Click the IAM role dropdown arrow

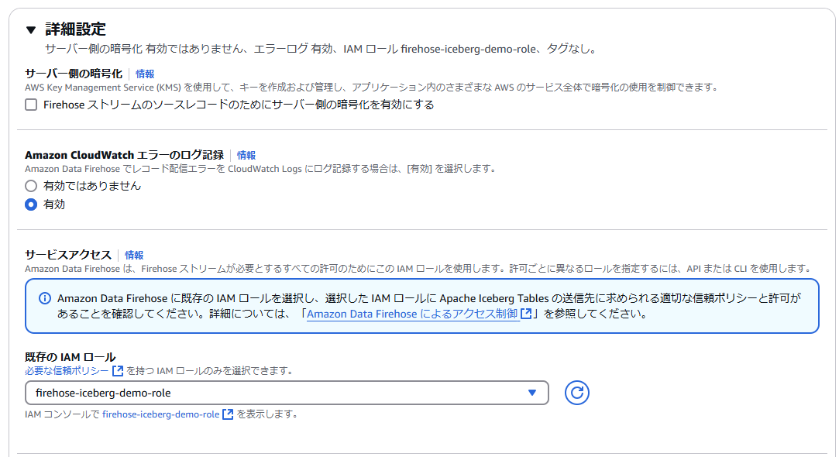[532, 393]
